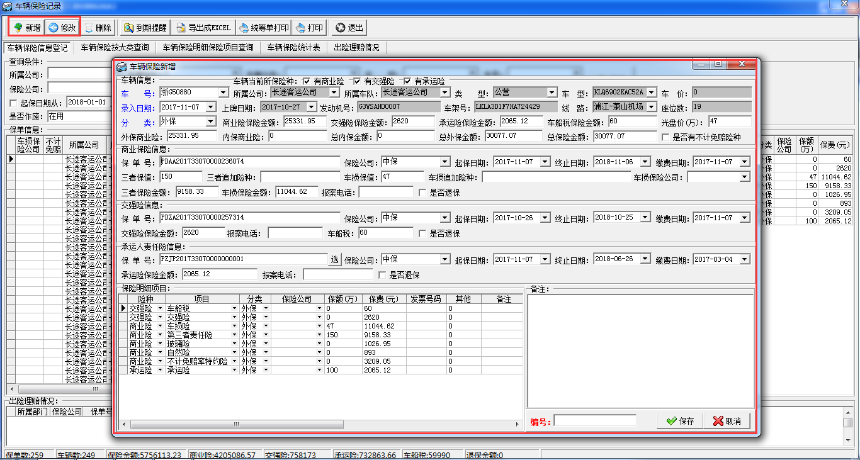Click the 交强险保险金额 field in 交强险信息

click(x=203, y=233)
